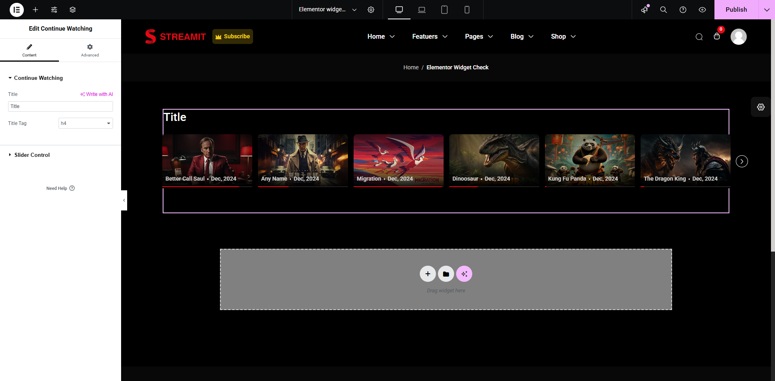Preview changes with the eye icon
The image size is (775, 381).
pyautogui.click(x=702, y=10)
